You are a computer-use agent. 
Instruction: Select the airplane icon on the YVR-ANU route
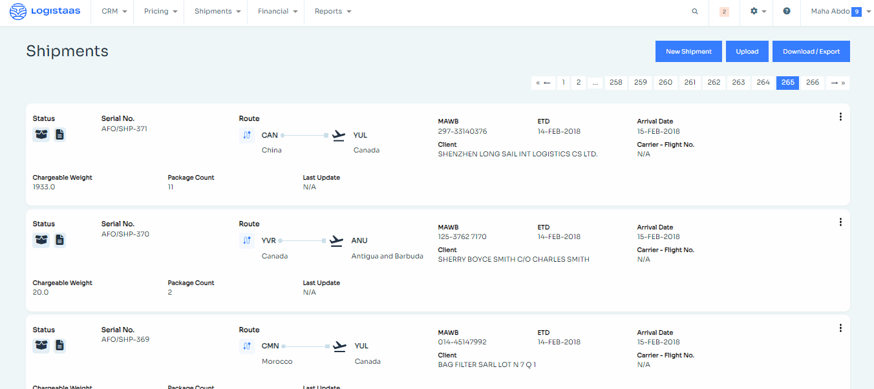coord(336,240)
